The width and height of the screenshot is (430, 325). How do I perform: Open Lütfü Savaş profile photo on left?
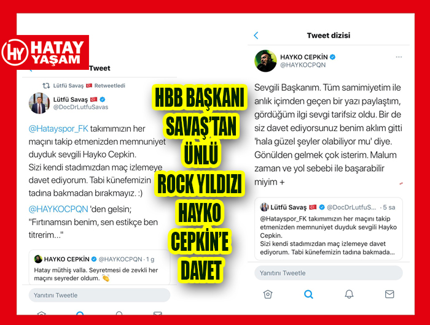(39, 103)
